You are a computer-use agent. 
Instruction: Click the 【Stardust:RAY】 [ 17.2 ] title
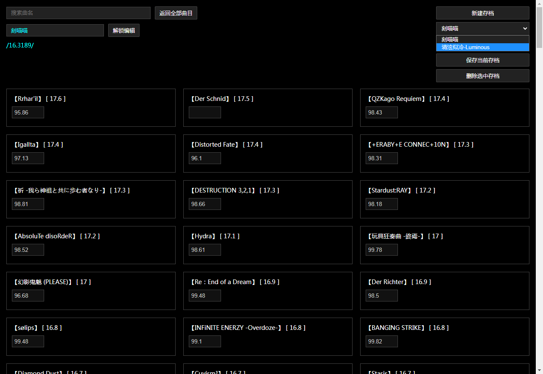pyautogui.click(x=400, y=190)
